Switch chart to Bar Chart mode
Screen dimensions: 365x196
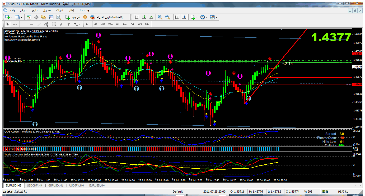click(x=137, y=17)
